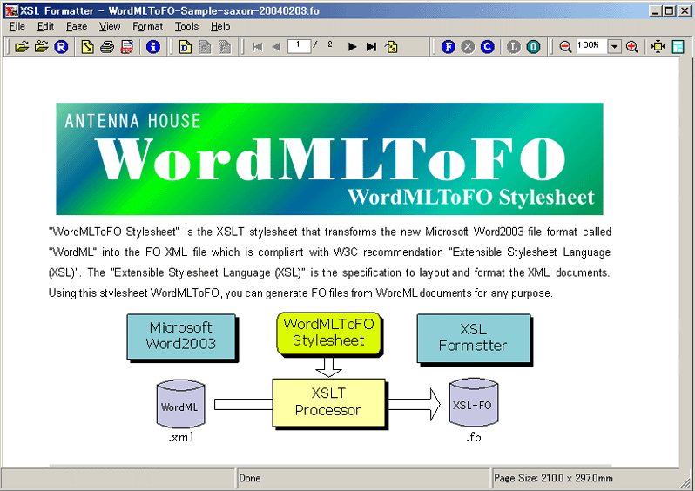Image resolution: width=695 pixels, height=491 pixels.
Task: Click the fit-to-window arrows icon
Action: (658, 46)
